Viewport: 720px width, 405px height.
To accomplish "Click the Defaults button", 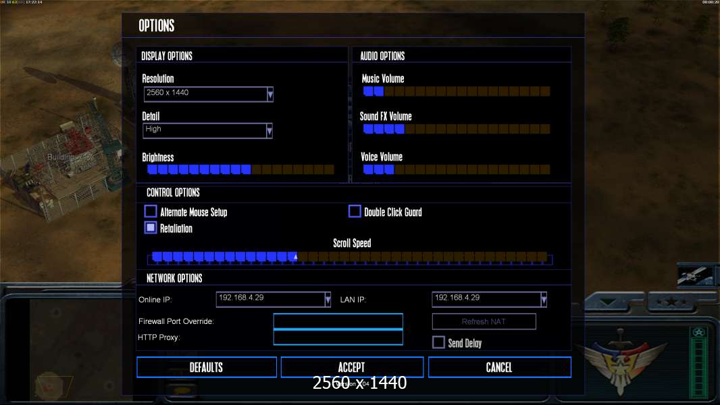I will pyautogui.click(x=207, y=367).
